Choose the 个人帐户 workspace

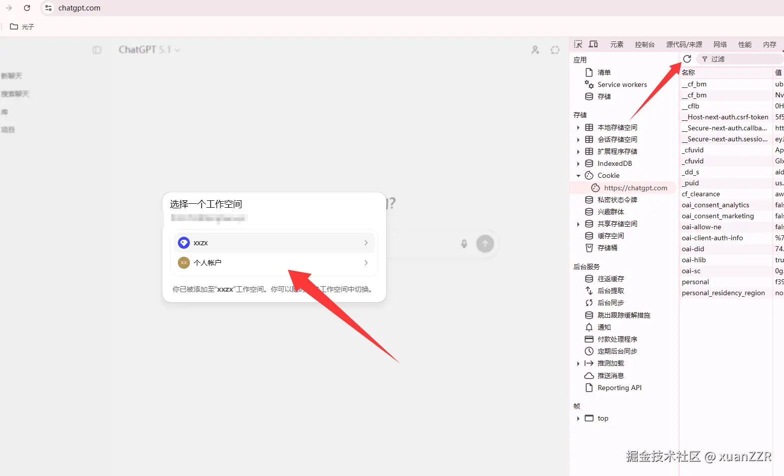click(274, 263)
